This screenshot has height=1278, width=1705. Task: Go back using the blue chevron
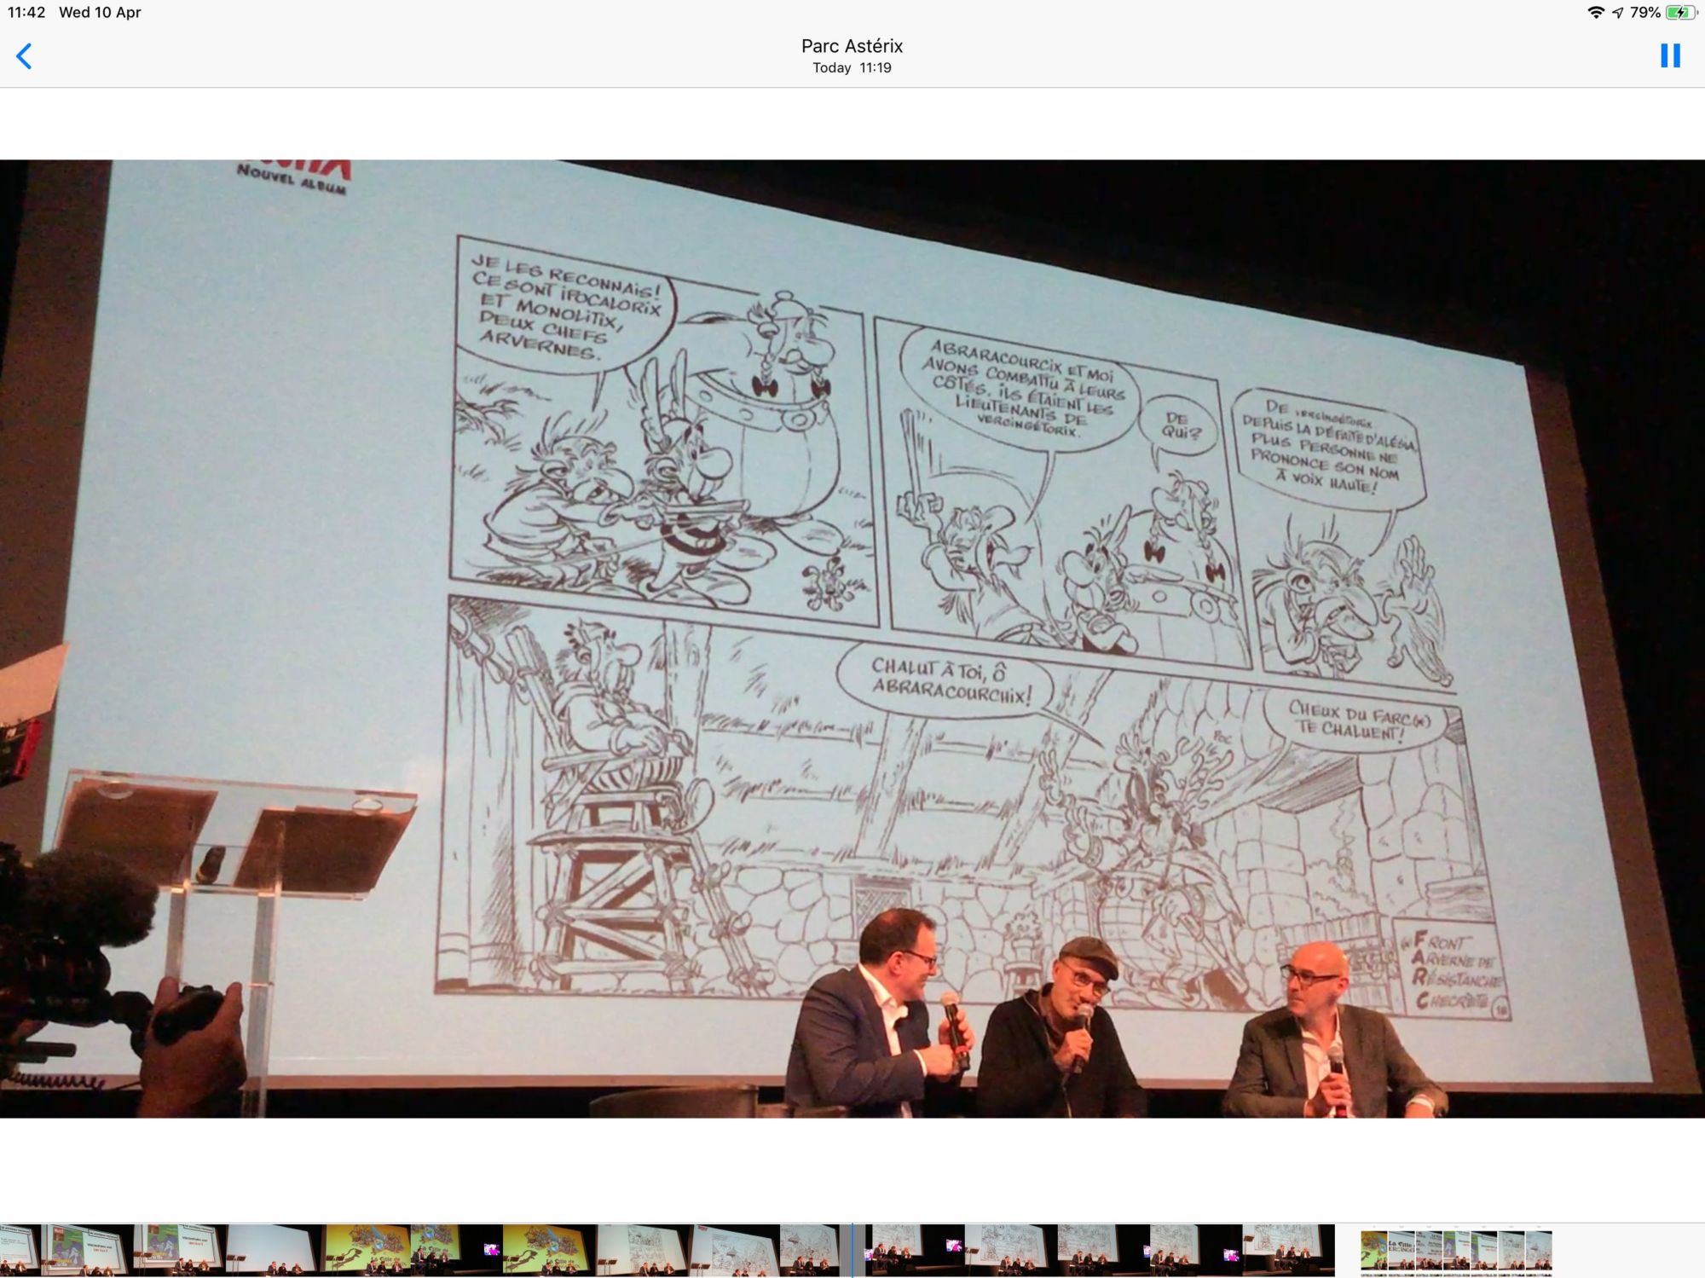point(24,56)
